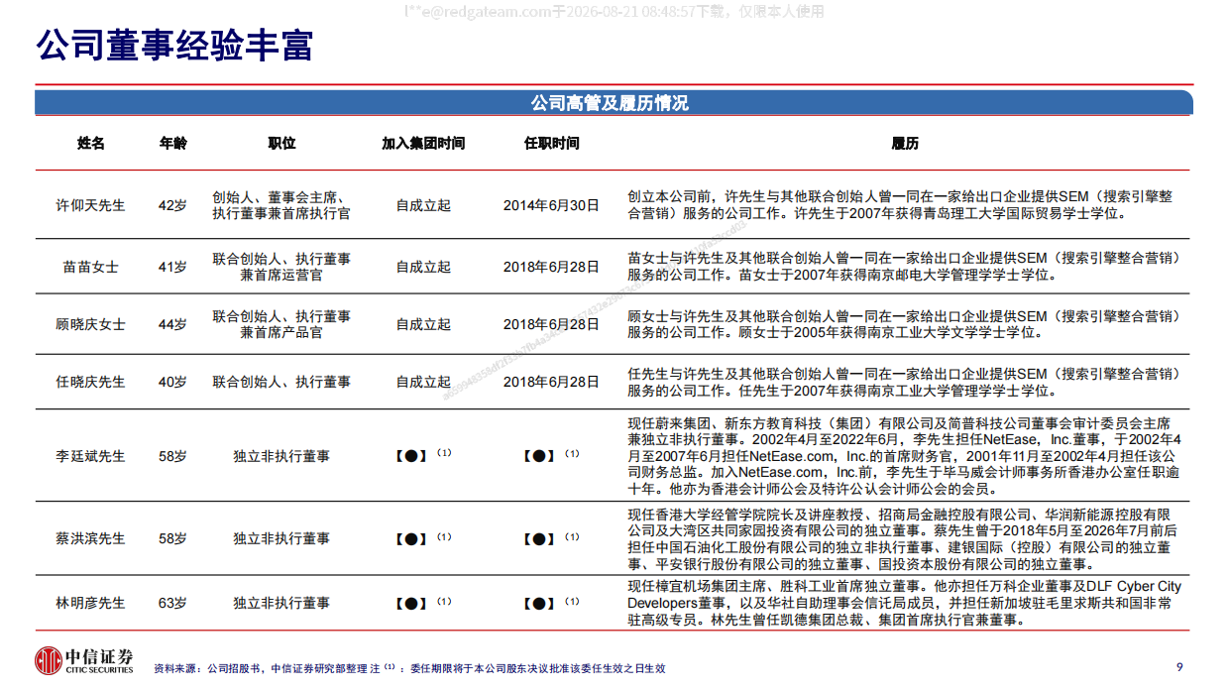Click the 年龄 column header

172,144
